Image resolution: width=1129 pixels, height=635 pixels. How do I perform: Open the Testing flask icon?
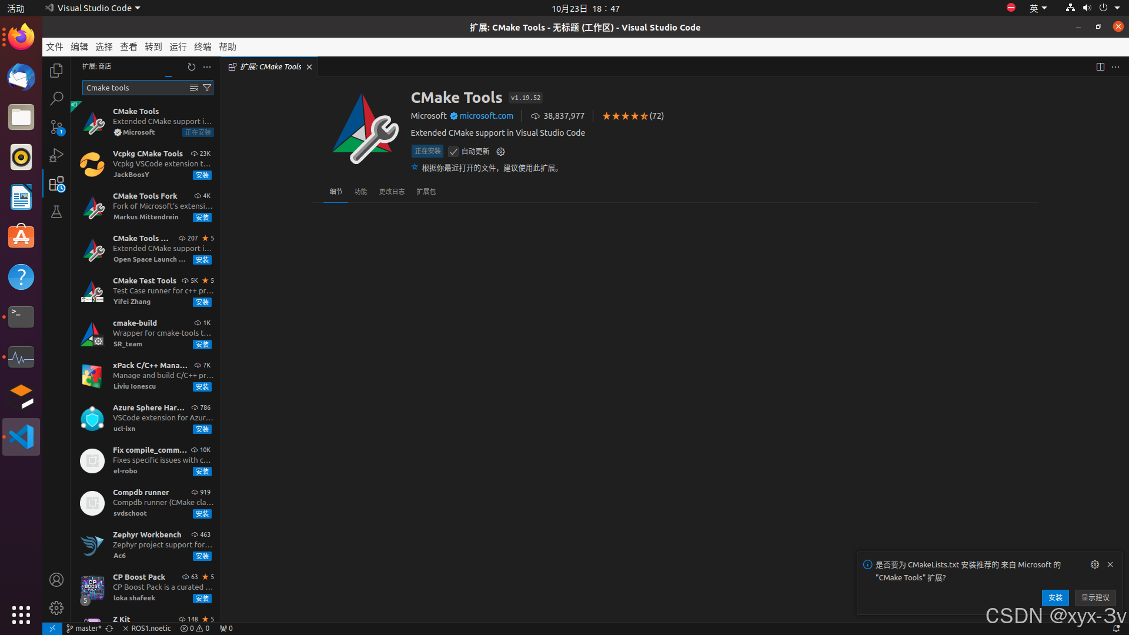pos(56,212)
